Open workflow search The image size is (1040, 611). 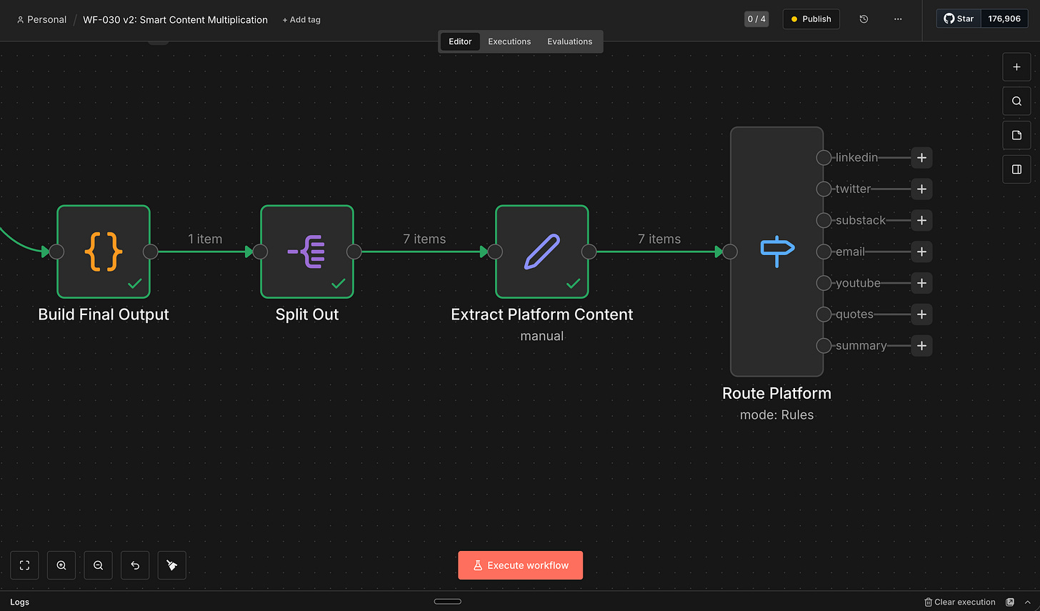point(1016,101)
